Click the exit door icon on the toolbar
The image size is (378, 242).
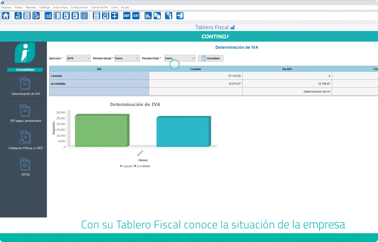click(x=180, y=15)
